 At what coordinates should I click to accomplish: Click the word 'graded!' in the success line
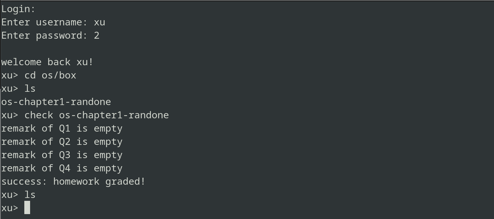(x=125, y=181)
